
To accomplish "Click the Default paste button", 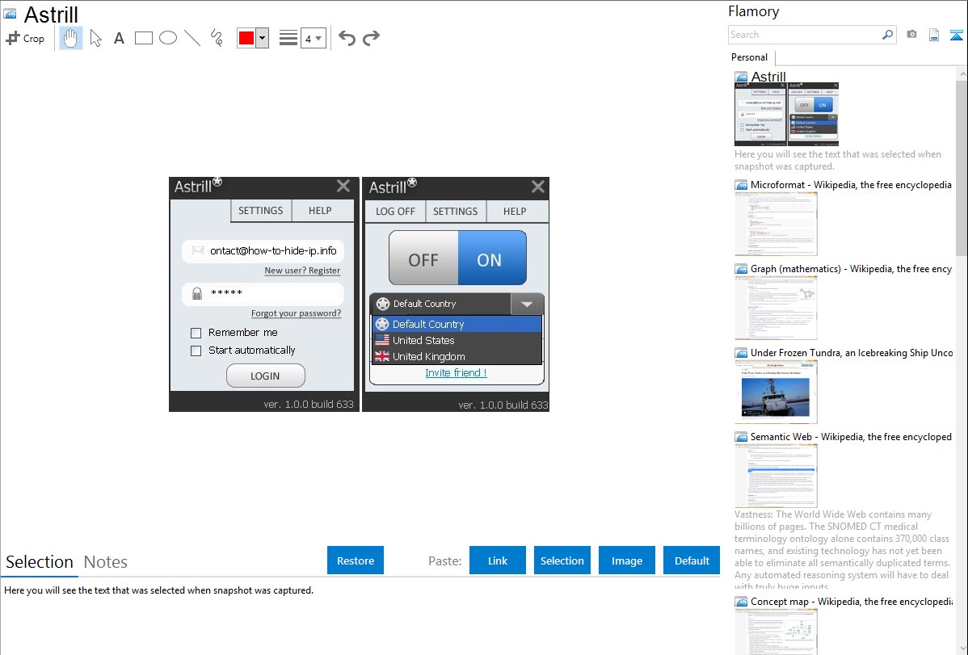I will coord(692,561).
